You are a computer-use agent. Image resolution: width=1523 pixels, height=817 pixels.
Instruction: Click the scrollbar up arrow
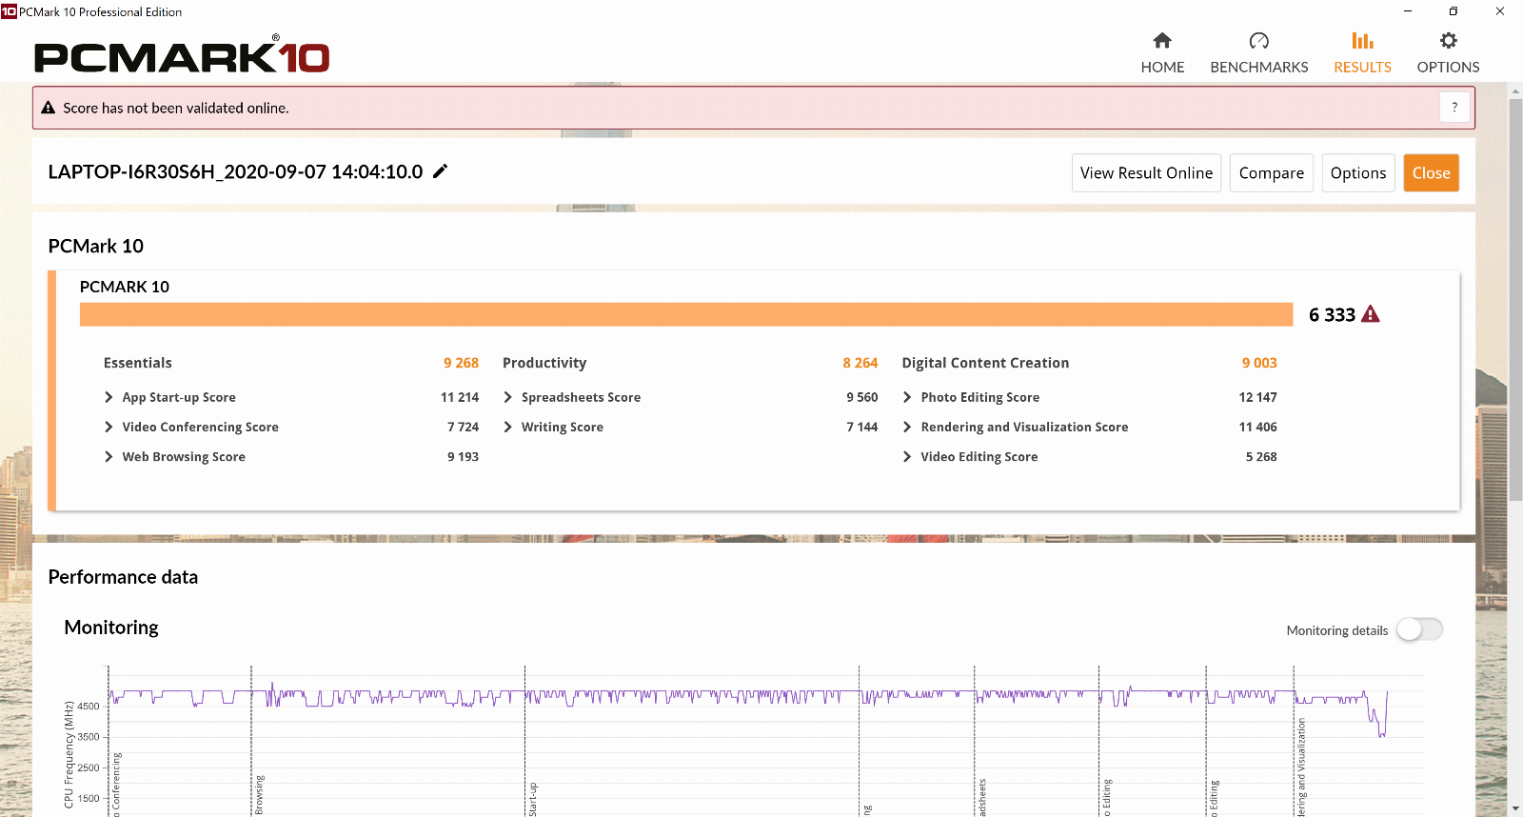tap(1515, 91)
